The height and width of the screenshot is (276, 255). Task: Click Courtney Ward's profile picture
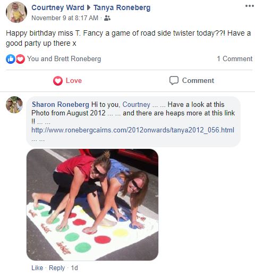[x=16, y=12]
